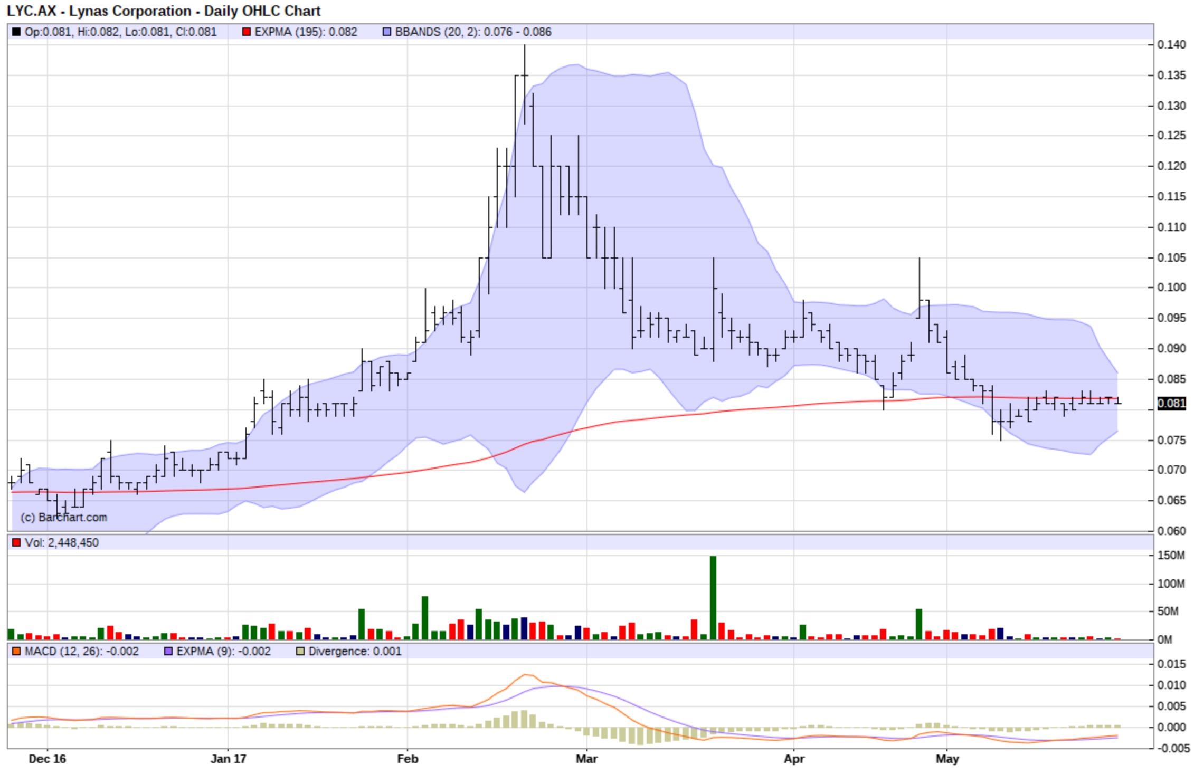Click the 0.010 MACD axis label
The height and width of the screenshot is (774, 1194).
pyautogui.click(x=1172, y=685)
